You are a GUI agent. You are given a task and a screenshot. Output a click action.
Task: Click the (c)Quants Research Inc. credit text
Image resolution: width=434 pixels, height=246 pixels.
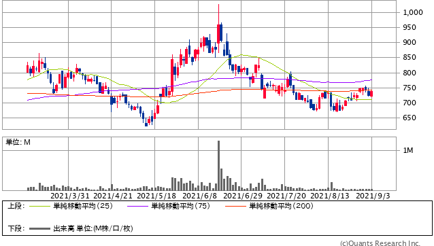pos(380,243)
